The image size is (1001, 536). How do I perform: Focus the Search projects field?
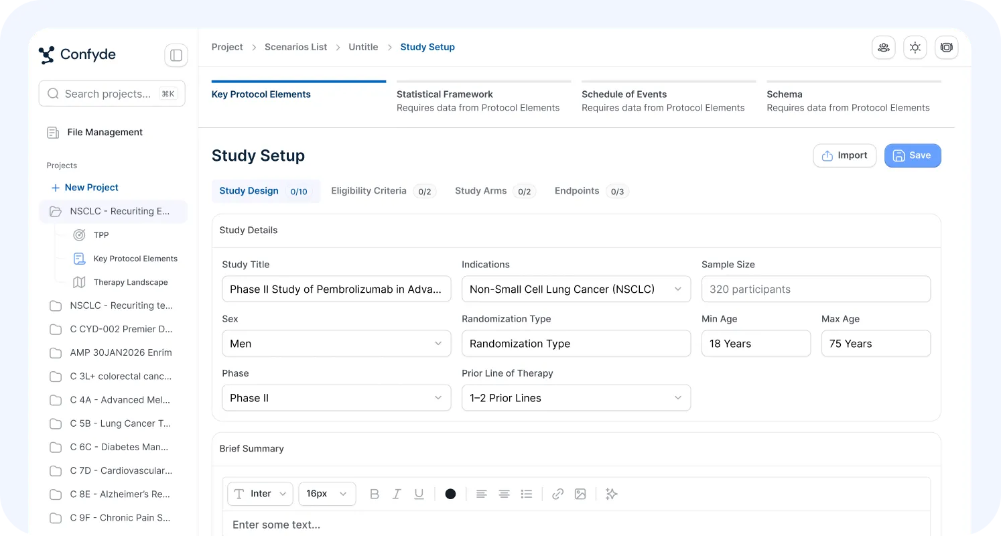pyautogui.click(x=112, y=94)
